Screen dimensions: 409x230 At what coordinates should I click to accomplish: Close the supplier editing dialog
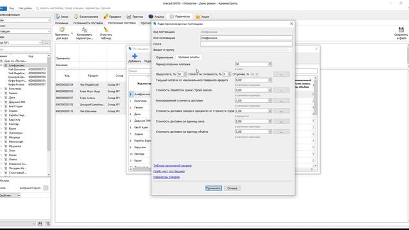point(291,24)
